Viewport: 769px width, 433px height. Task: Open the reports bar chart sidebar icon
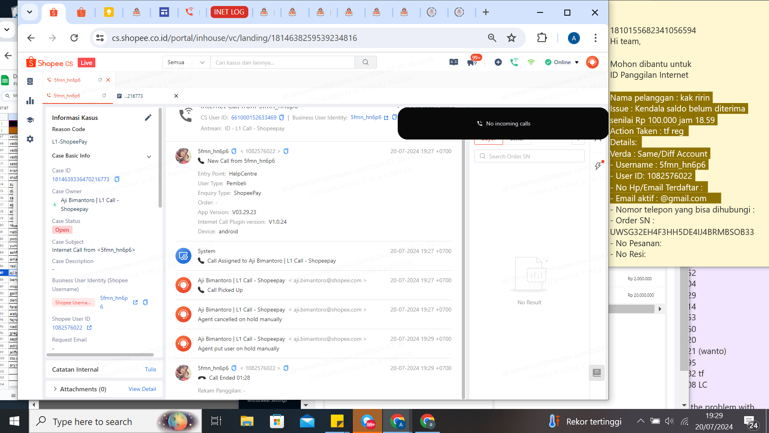[30, 101]
